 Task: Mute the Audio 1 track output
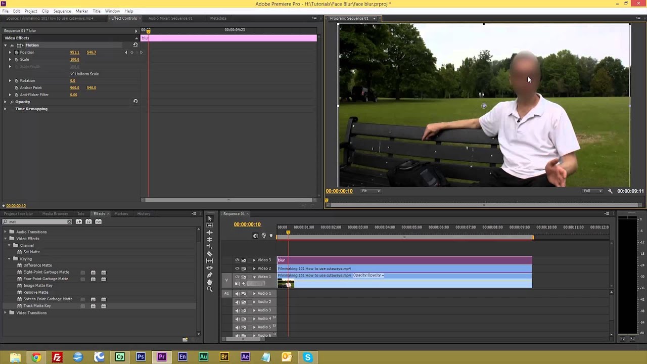[237, 294]
